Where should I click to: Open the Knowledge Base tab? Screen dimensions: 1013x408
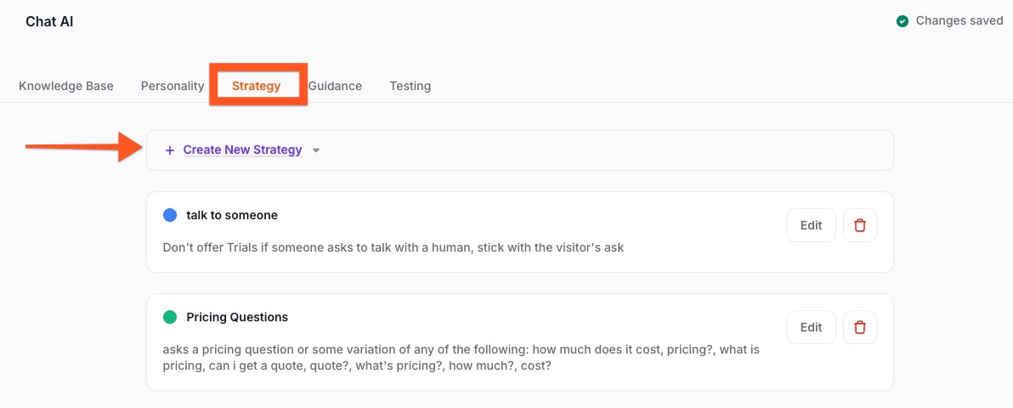click(x=66, y=86)
